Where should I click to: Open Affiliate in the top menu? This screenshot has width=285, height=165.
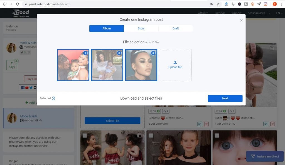coord(203,13)
